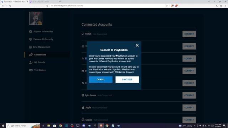Viewport: 228px width, 128px height.
Task: Close the Connect to PlayStation dialog
Action: coord(137,46)
